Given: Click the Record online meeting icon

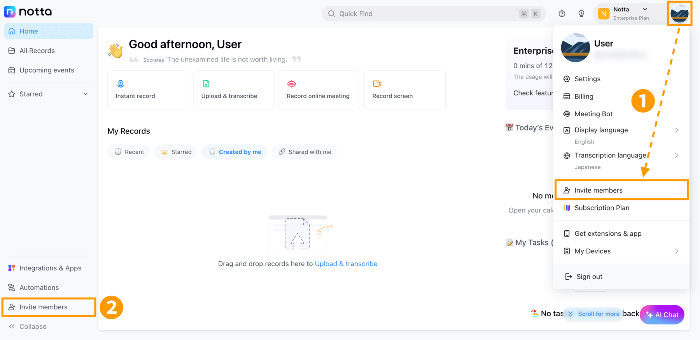Looking at the screenshot, I should 292,84.
